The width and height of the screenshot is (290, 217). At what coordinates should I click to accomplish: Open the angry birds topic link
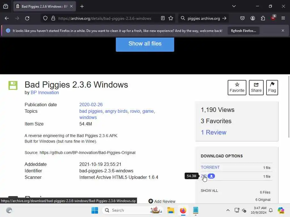[116, 111]
